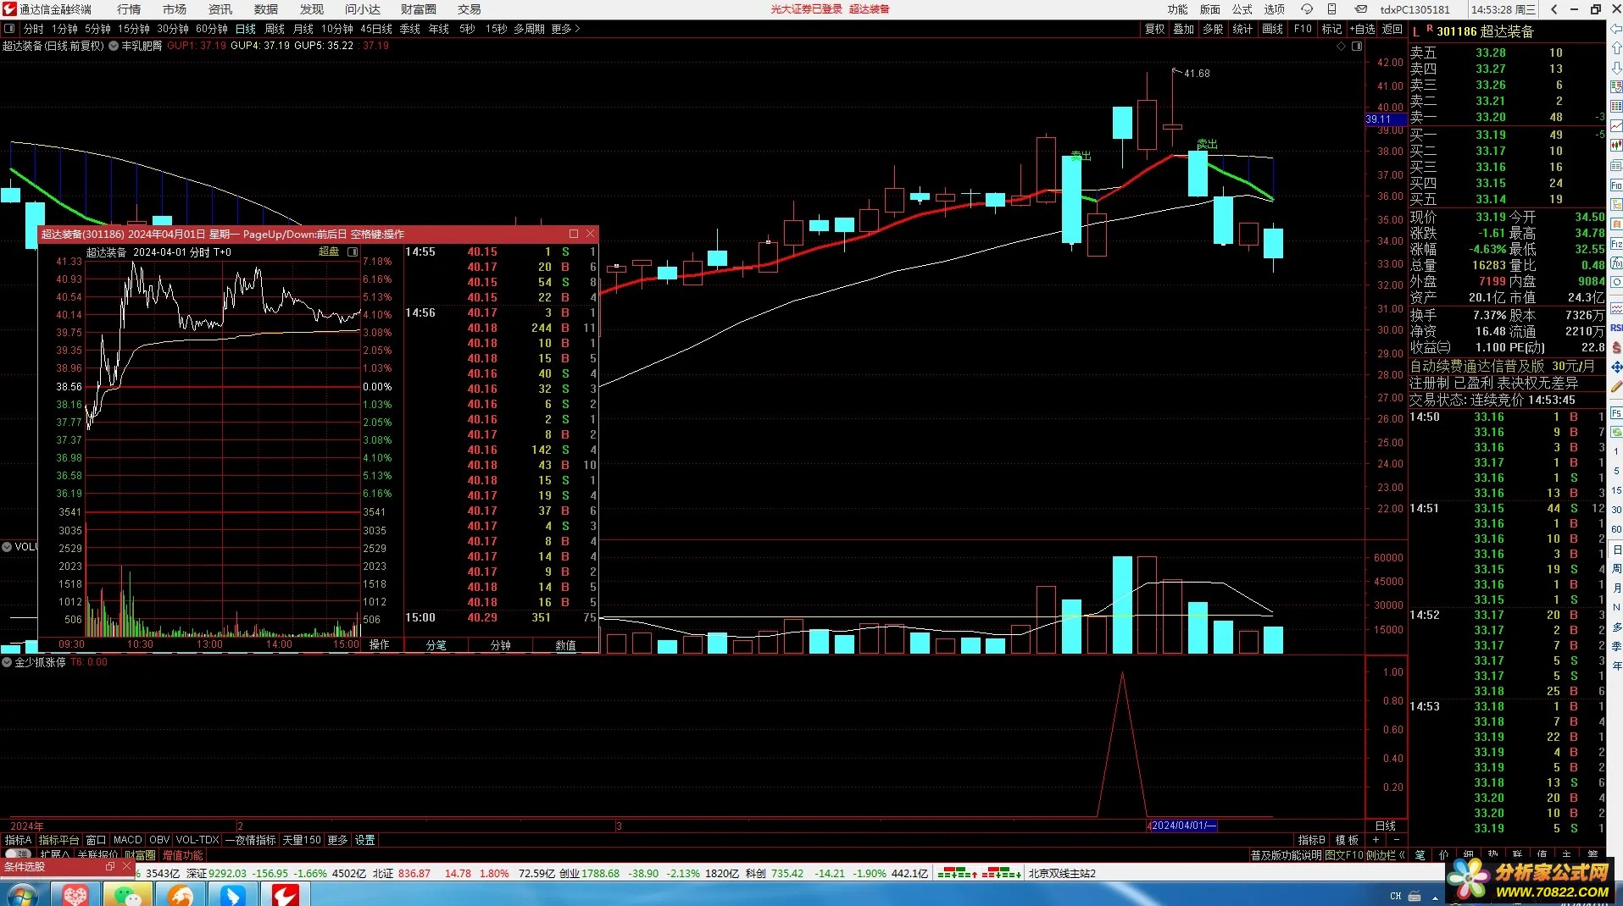Select the pencil draw icon on right sidebar

[1616, 386]
